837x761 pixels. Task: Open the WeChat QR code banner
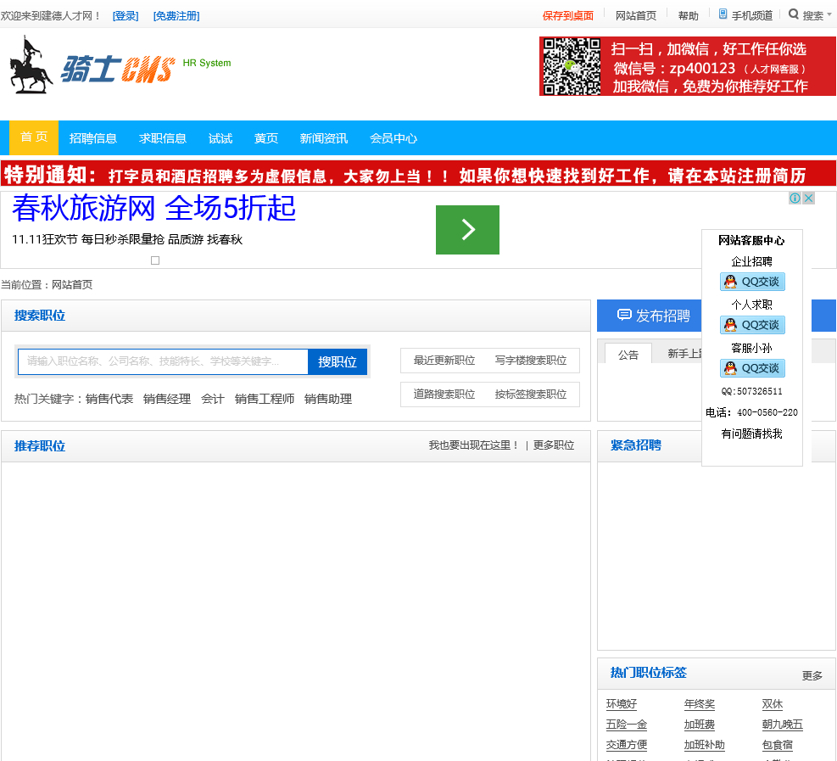tap(687, 66)
